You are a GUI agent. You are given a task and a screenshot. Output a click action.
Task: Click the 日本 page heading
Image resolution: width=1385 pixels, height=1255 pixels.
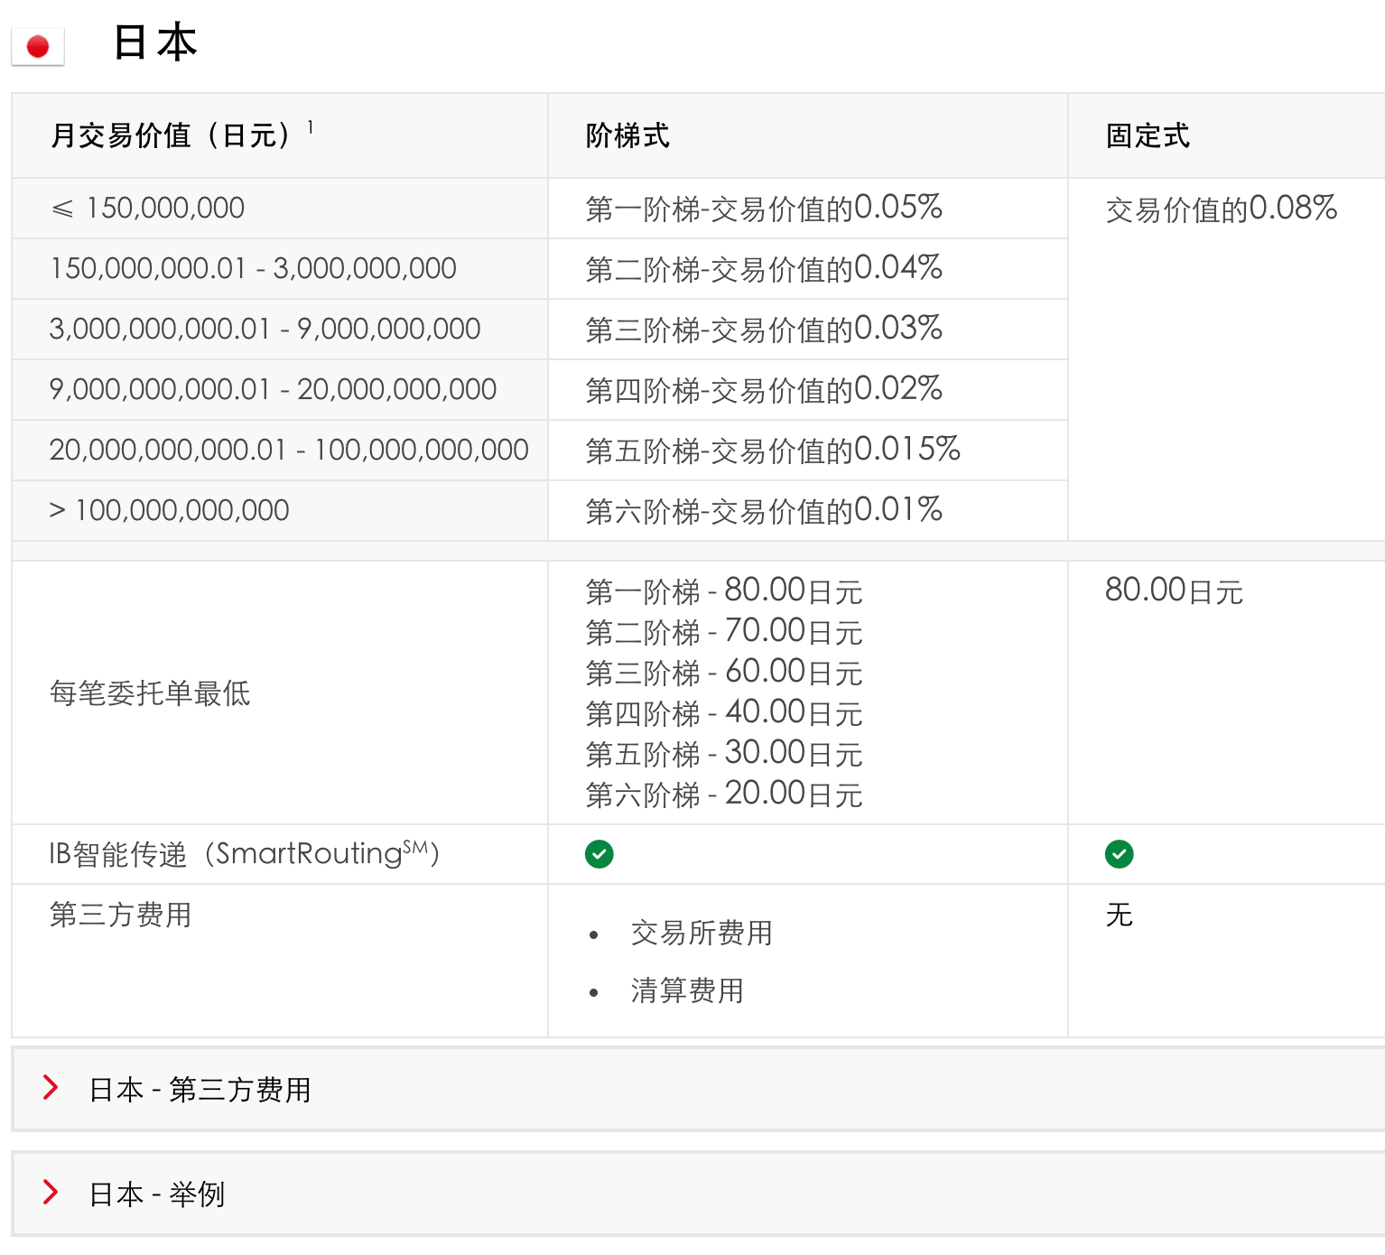click(154, 42)
